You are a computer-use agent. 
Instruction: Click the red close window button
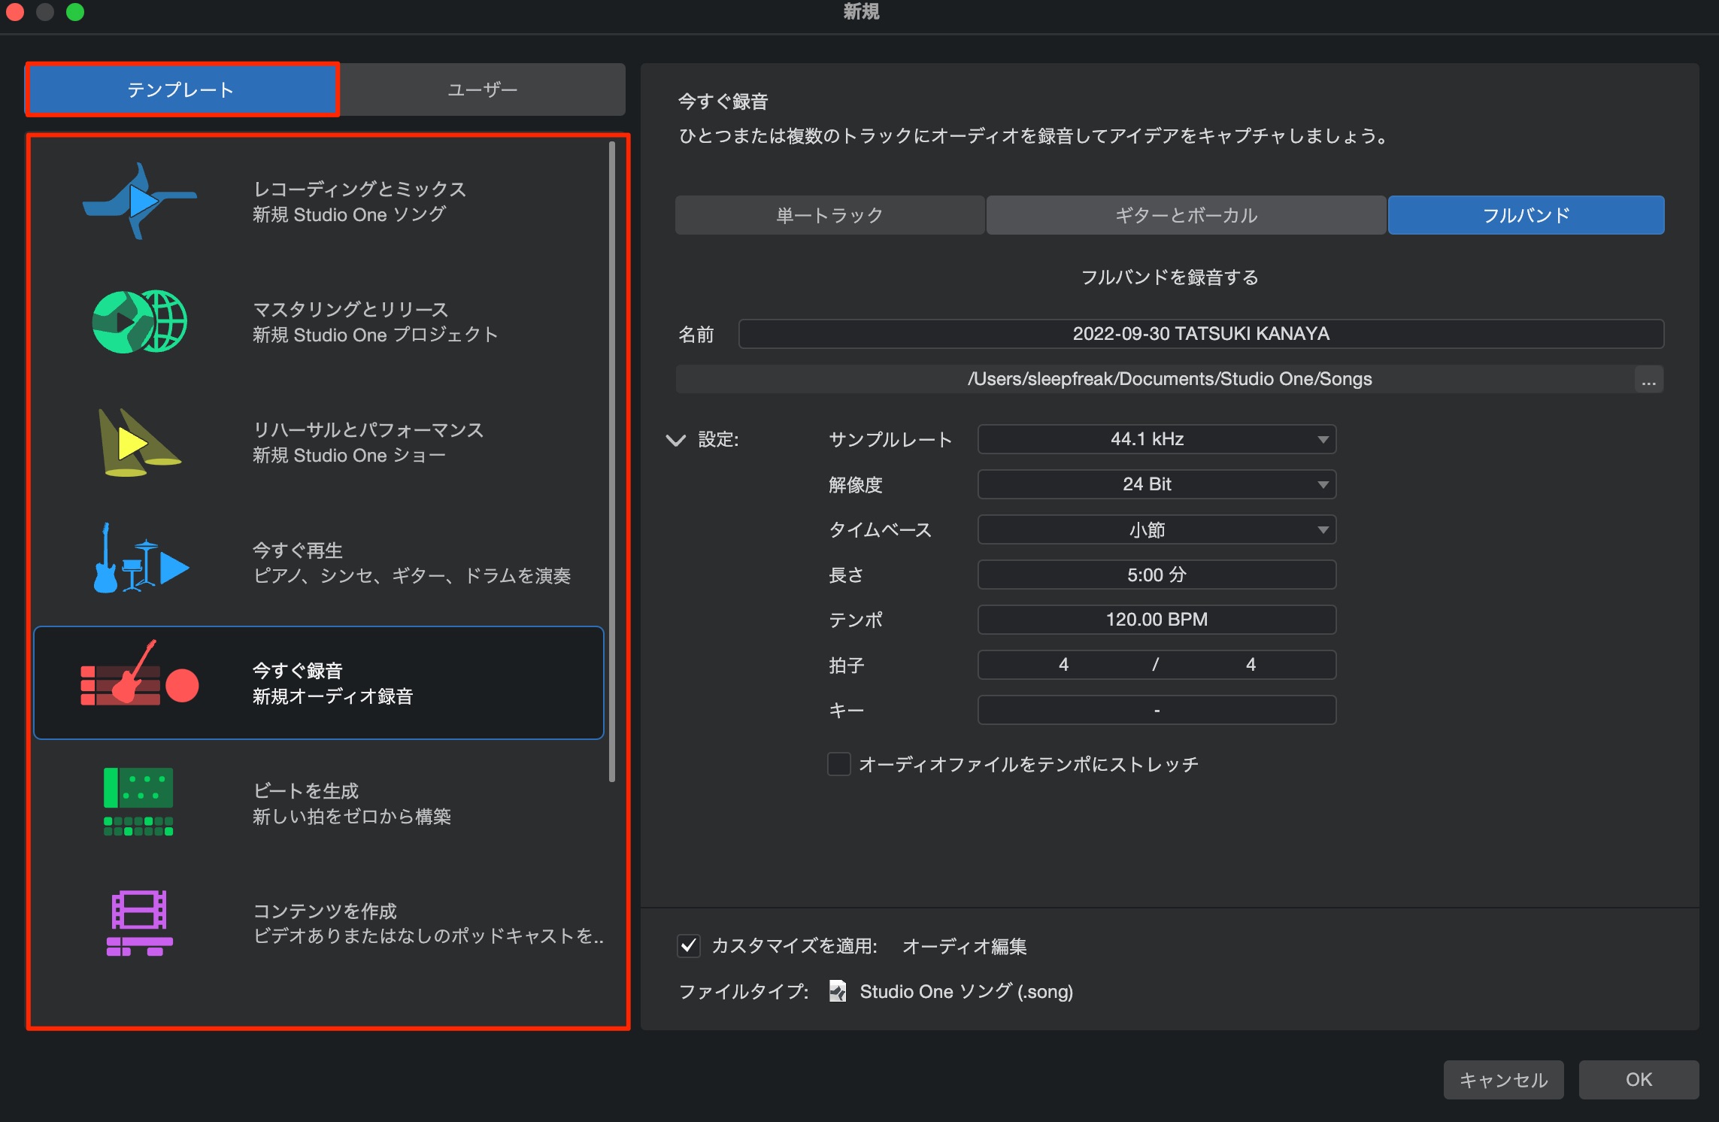[x=15, y=12]
